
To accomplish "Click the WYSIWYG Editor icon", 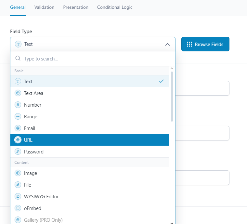I will [x=18, y=197].
